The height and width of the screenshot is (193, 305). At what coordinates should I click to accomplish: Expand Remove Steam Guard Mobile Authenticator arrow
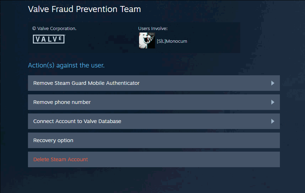(x=272, y=83)
